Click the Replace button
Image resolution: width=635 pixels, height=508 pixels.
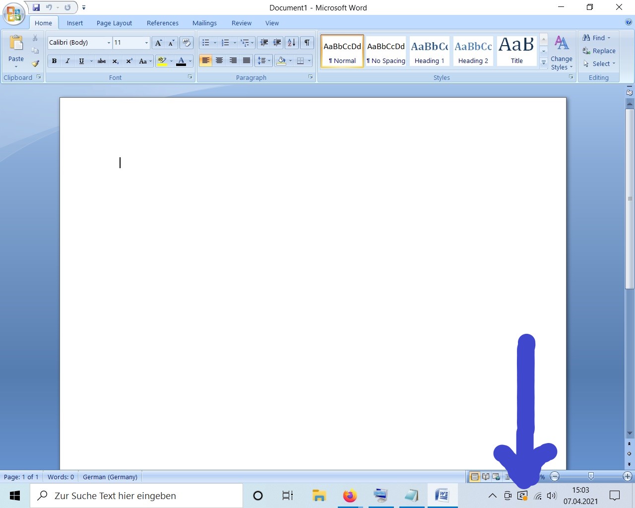[599, 51]
